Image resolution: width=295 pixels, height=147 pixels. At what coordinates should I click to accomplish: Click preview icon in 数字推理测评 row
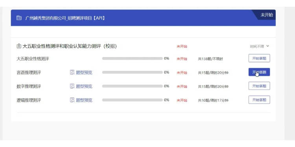click(72, 86)
